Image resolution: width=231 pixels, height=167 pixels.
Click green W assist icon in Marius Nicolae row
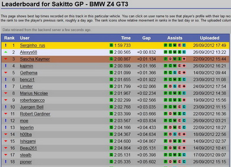pos(175,93)
